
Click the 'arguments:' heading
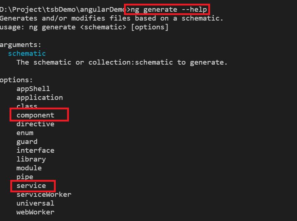click(x=21, y=45)
